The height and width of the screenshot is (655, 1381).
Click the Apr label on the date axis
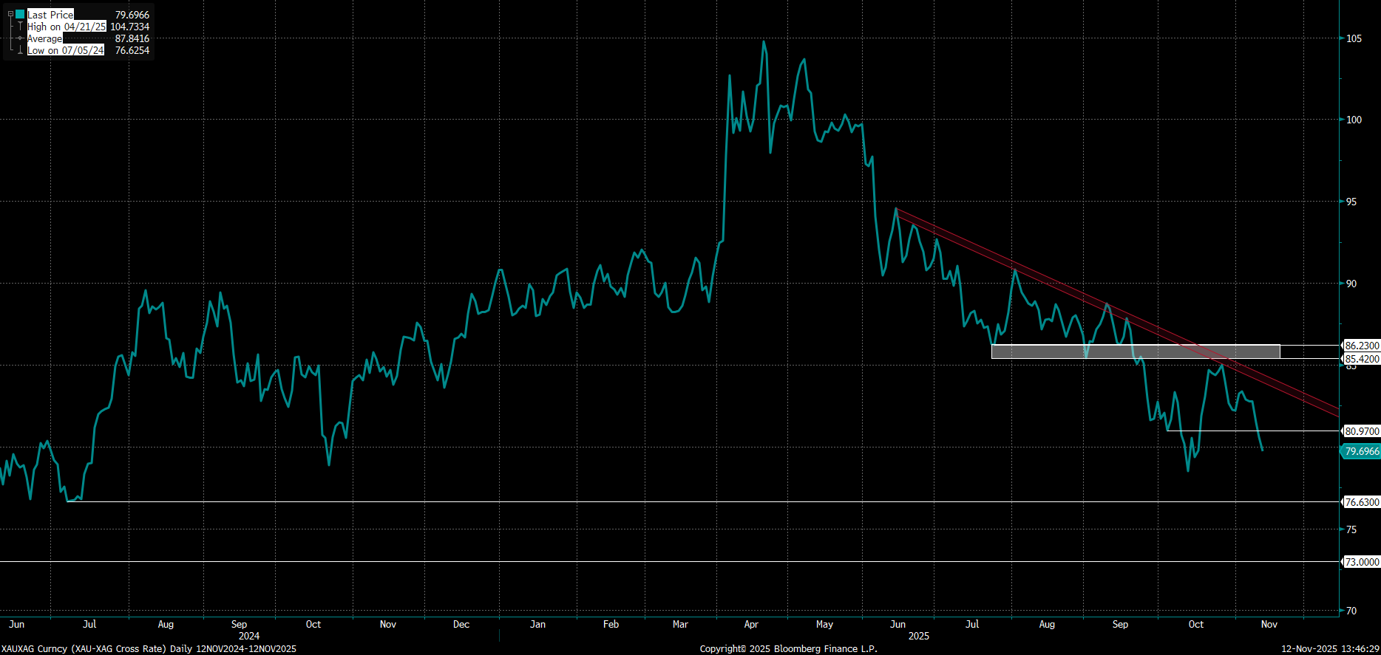tap(751, 624)
